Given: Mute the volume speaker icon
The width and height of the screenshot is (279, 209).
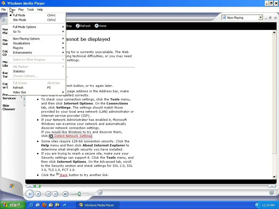Looking at the screenshot, I should coord(65,194).
